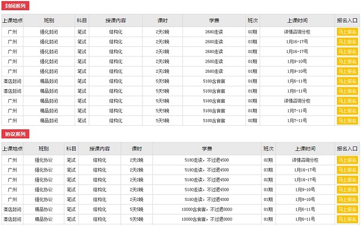This screenshot has width=361, height=225.
Task: Select 班别 header in 封闭系列 table
Action: click(49, 20)
